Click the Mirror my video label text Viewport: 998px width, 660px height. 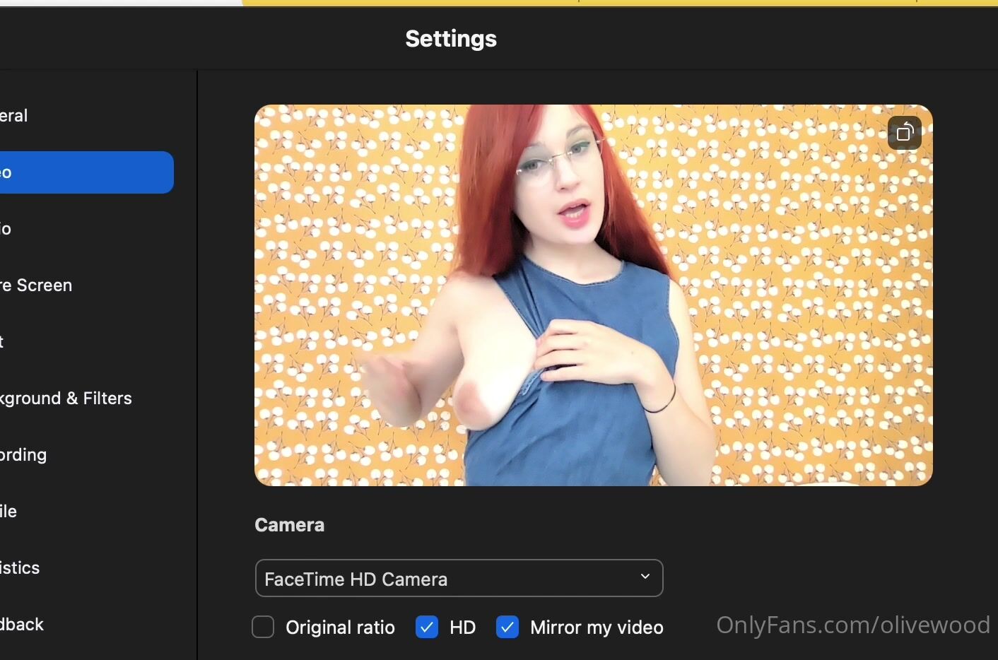coord(597,627)
